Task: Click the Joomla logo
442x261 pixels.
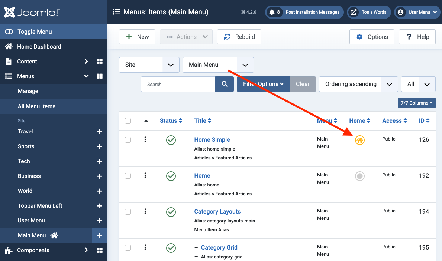Action: (32, 12)
